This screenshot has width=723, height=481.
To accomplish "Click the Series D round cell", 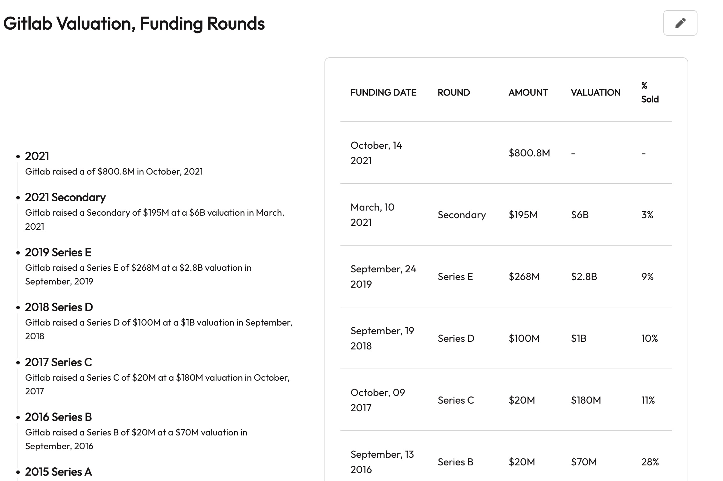I will (x=456, y=338).
